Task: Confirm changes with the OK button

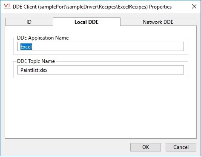Action: click(146, 147)
